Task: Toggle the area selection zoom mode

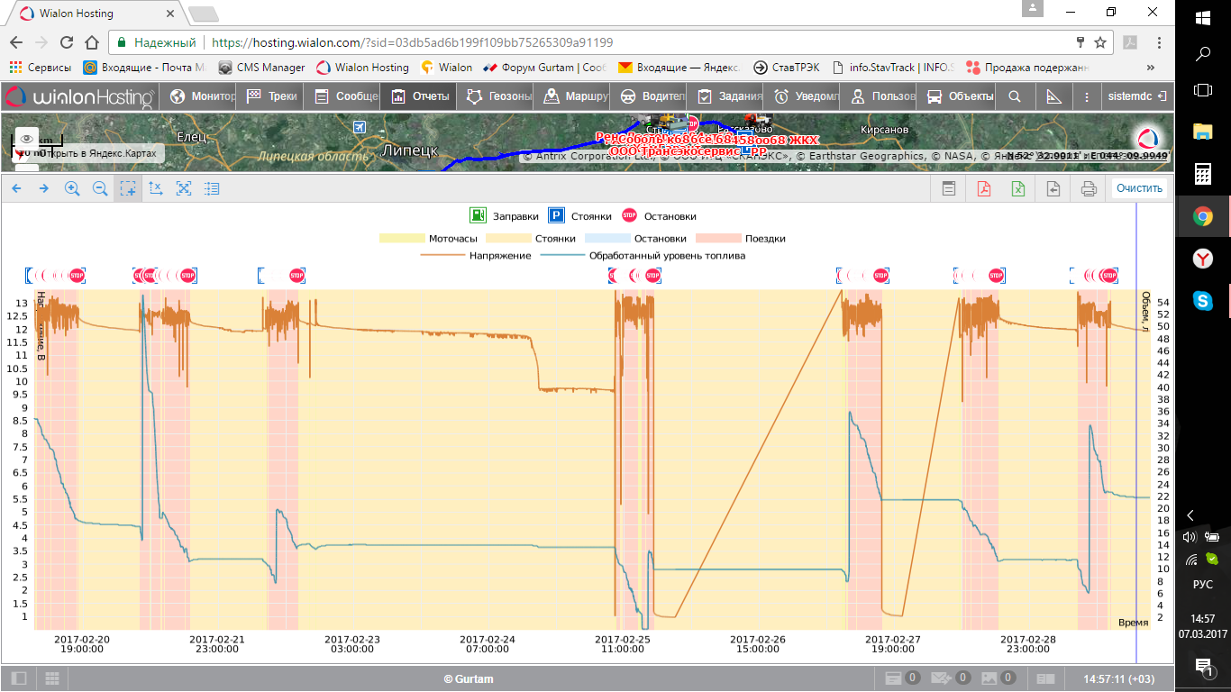Action: point(128,188)
